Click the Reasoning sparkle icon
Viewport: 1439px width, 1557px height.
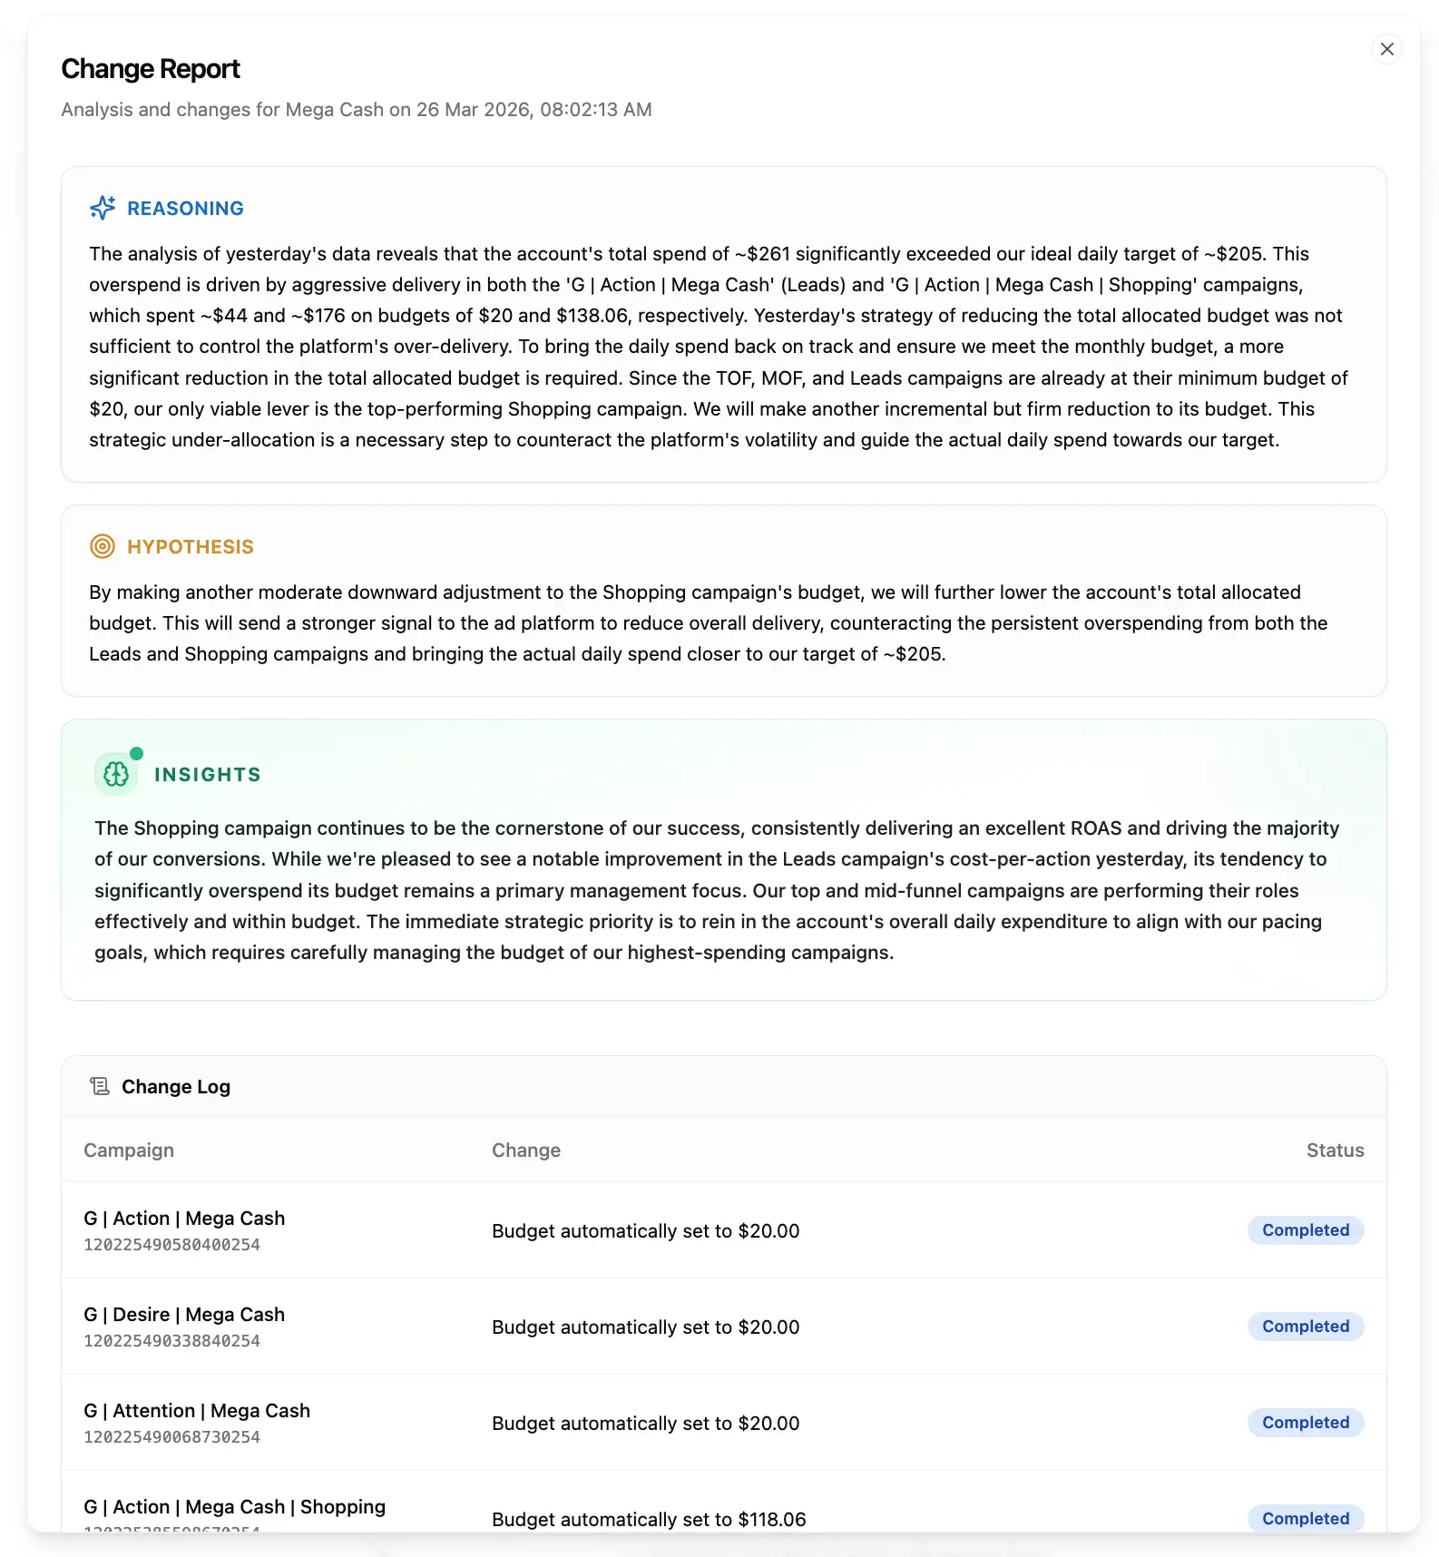pos(103,208)
